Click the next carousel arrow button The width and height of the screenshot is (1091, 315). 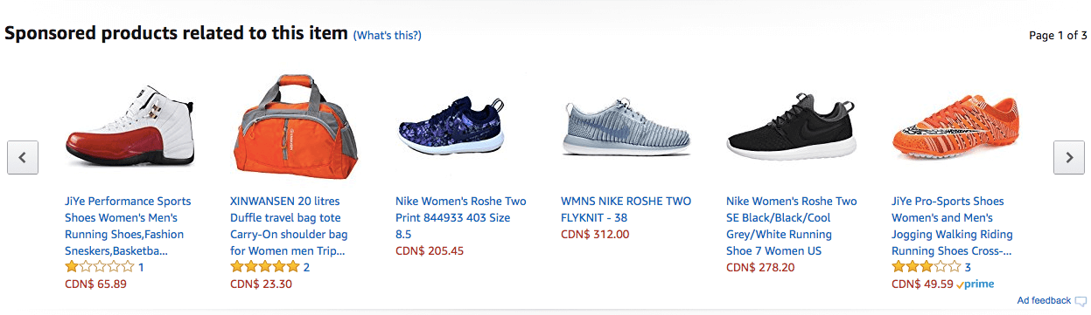(1068, 158)
